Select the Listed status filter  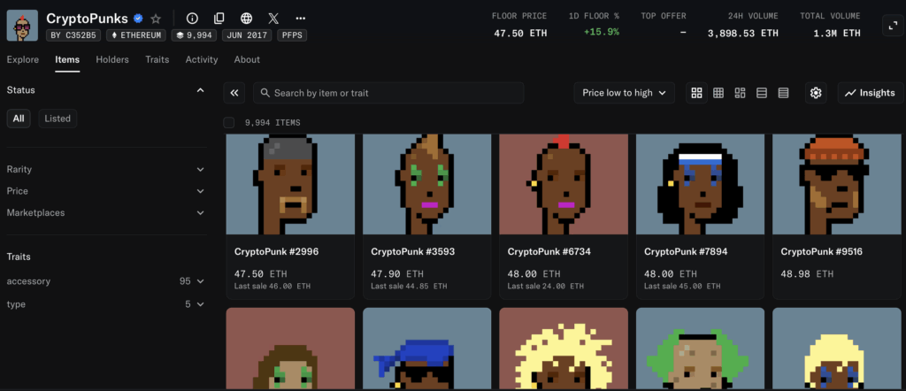click(x=58, y=119)
